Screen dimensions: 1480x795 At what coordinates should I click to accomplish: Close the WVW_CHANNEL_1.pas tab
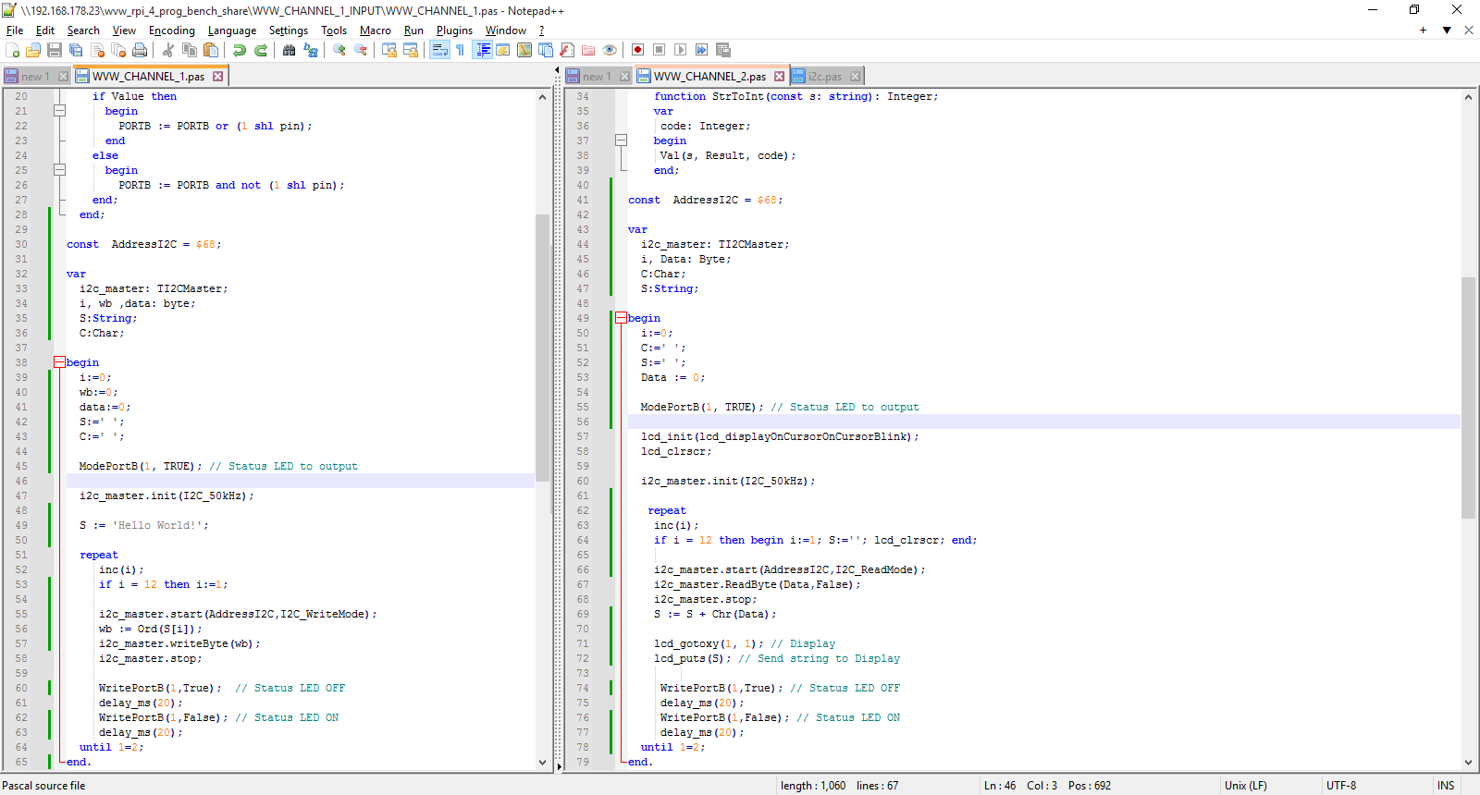click(x=218, y=77)
